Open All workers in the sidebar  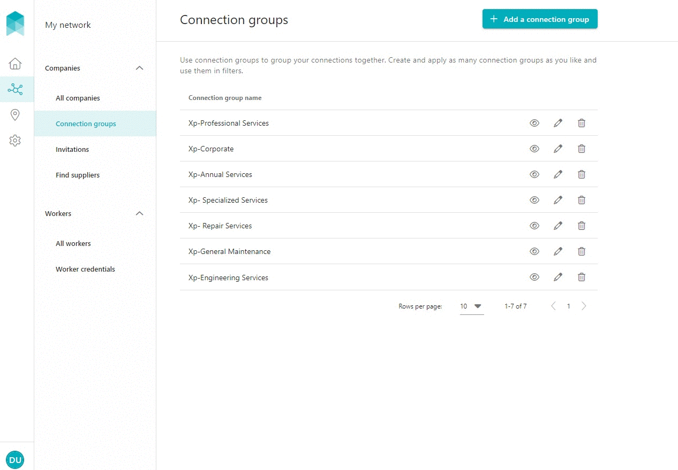pyautogui.click(x=95, y=243)
